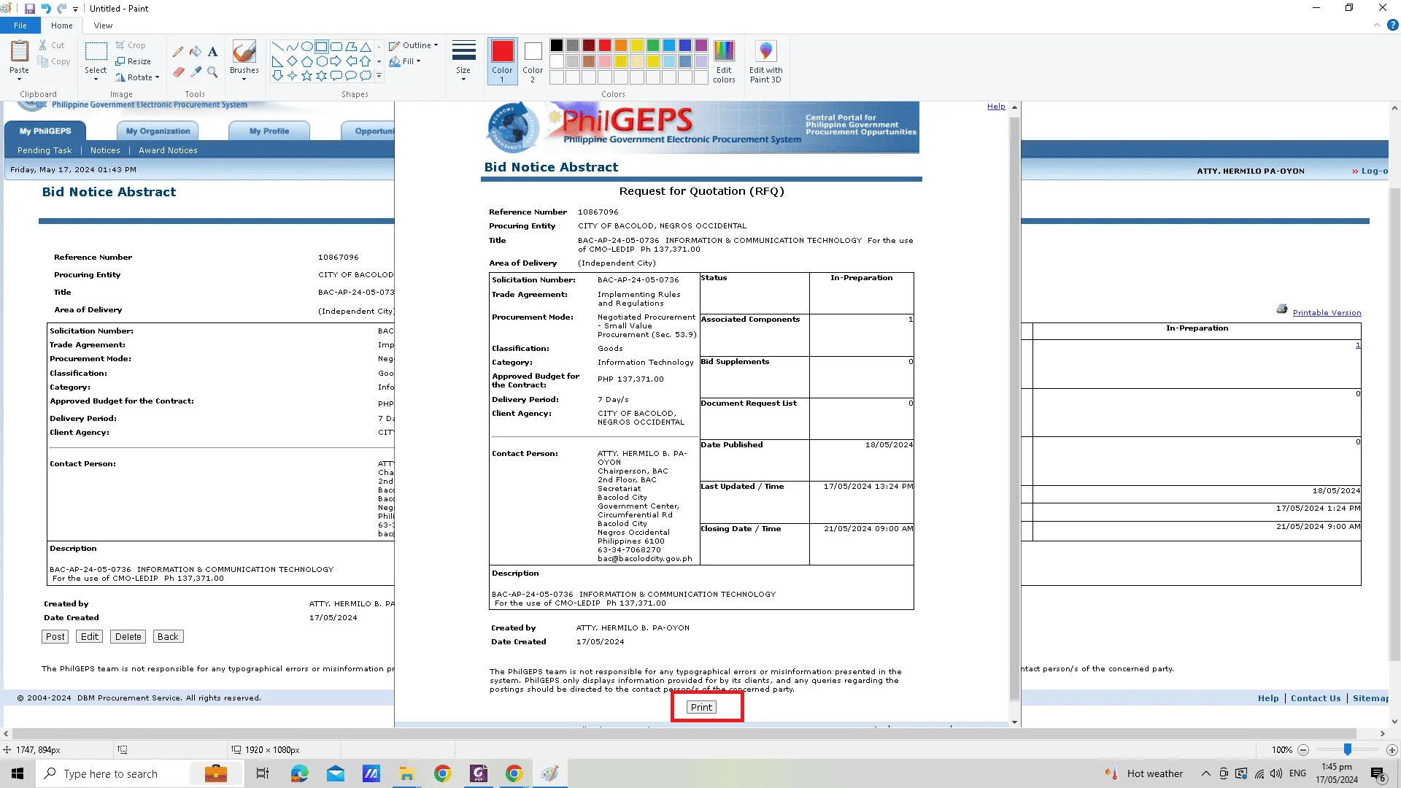Open the Size line thickness dropdown
This screenshot has height=788, width=1401.
pyautogui.click(x=463, y=61)
